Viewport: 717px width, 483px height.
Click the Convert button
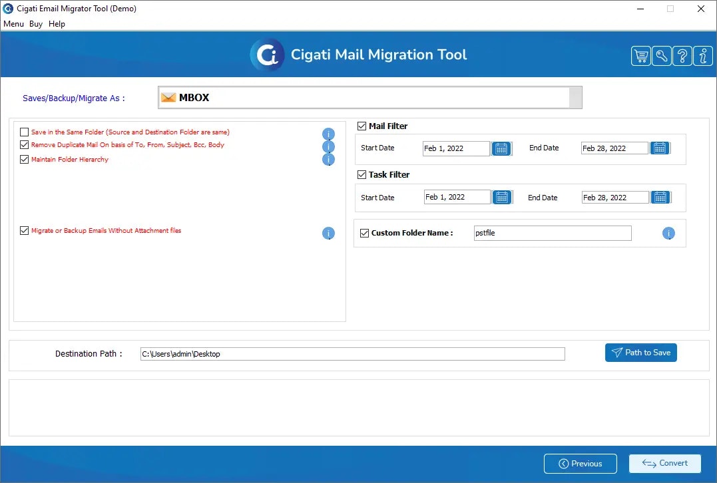coord(665,463)
